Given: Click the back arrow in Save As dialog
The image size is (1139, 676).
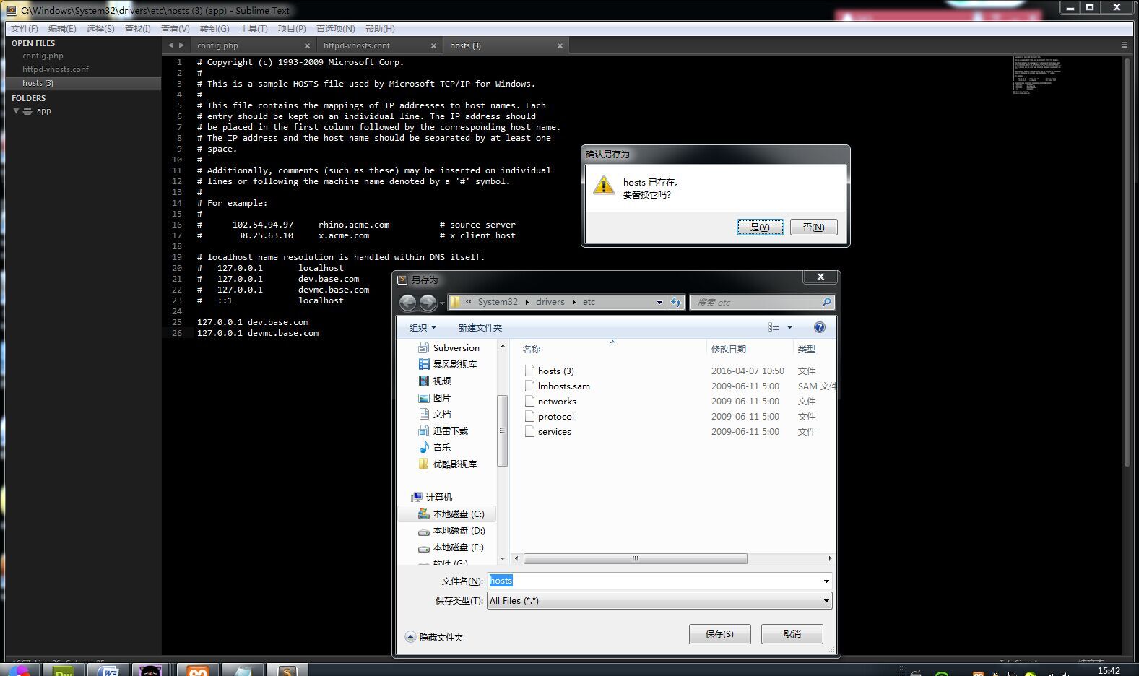Looking at the screenshot, I should point(407,303).
